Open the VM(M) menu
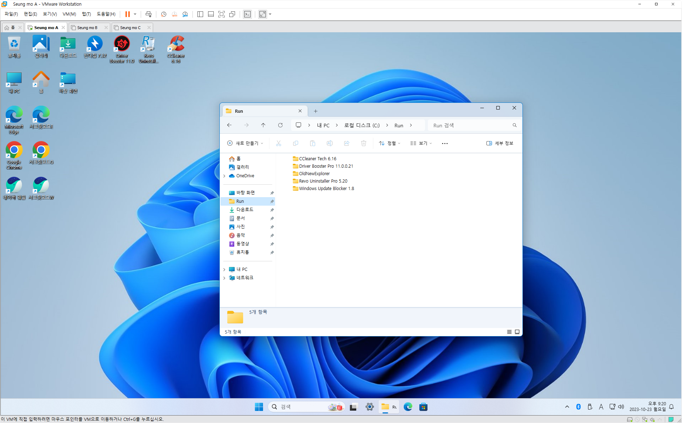 click(x=69, y=14)
